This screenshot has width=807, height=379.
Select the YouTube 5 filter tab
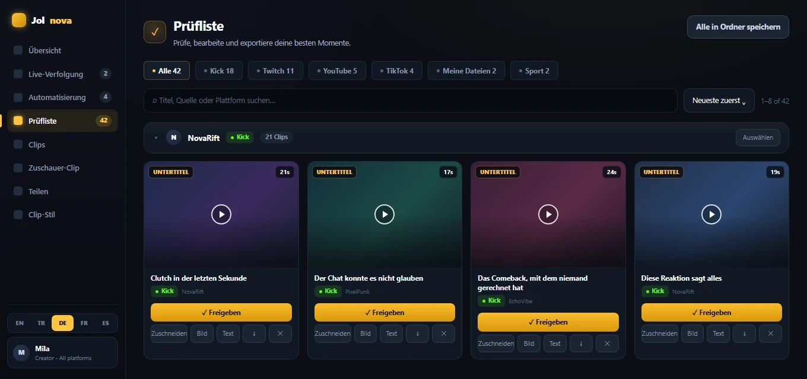(x=337, y=70)
